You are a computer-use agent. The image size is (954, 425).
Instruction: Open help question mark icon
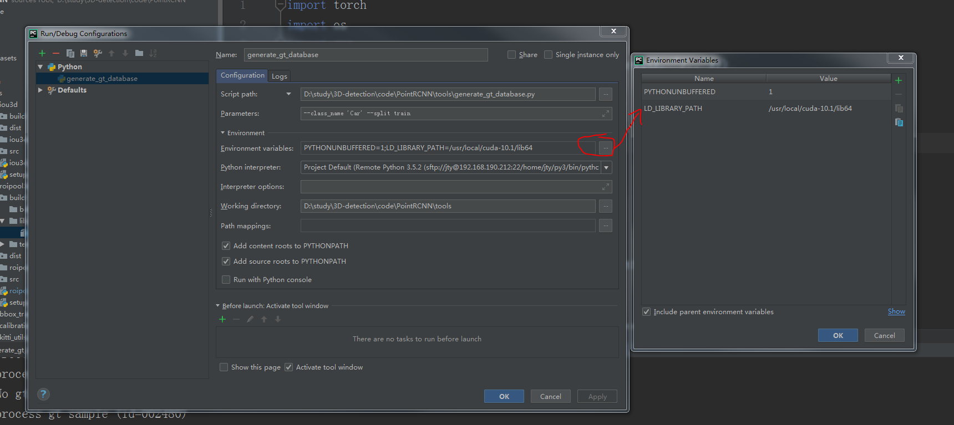click(x=43, y=394)
